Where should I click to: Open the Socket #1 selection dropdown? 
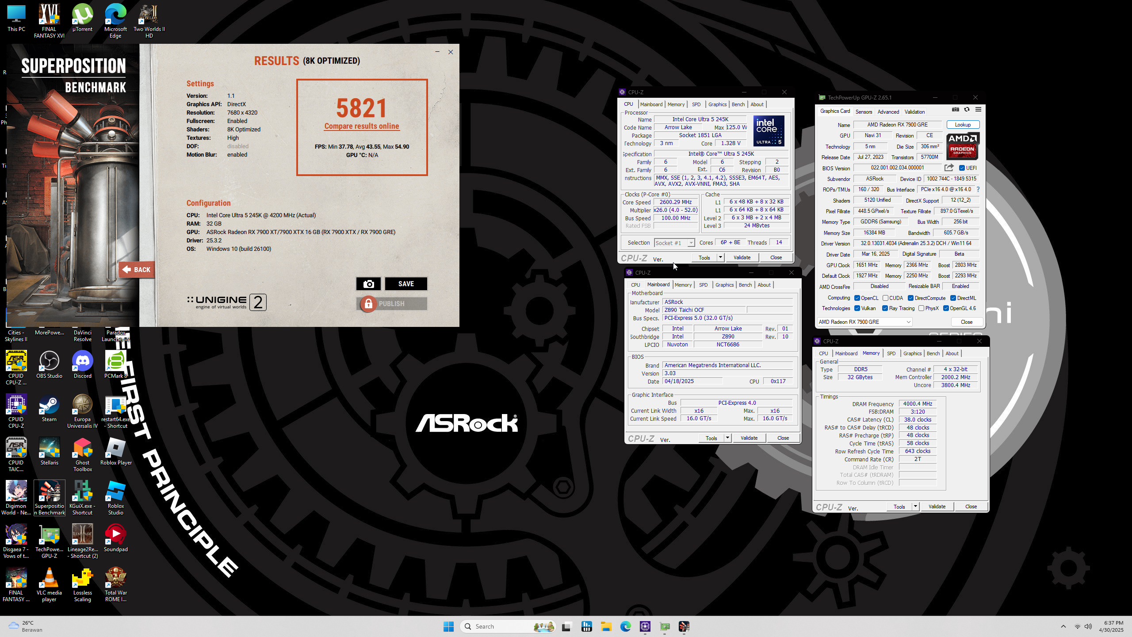[x=674, y=243]
